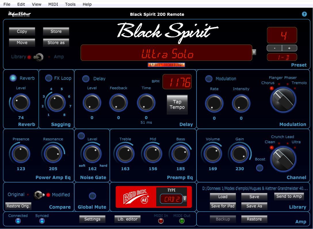Click the Delay Feedback knob

coord(118,103)
